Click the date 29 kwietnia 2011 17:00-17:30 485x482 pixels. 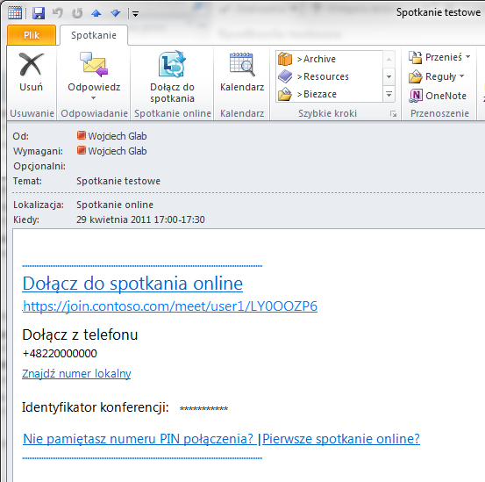[x=140, y=219]
